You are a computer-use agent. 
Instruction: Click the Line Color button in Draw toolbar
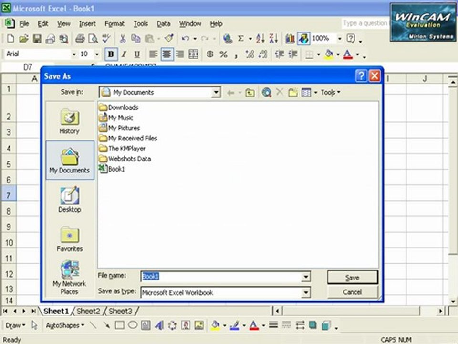coord(235,325)
